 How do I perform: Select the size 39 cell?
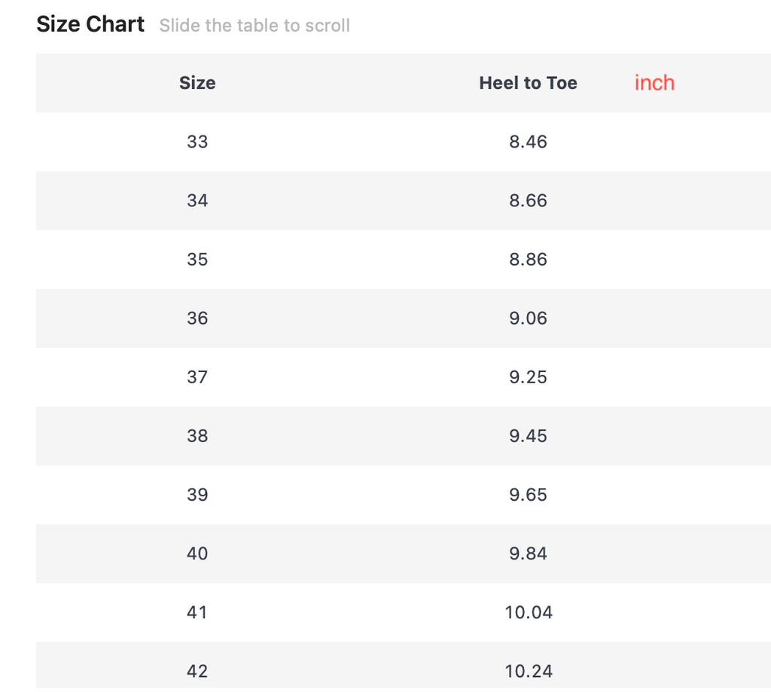click(x=197, y=495)
